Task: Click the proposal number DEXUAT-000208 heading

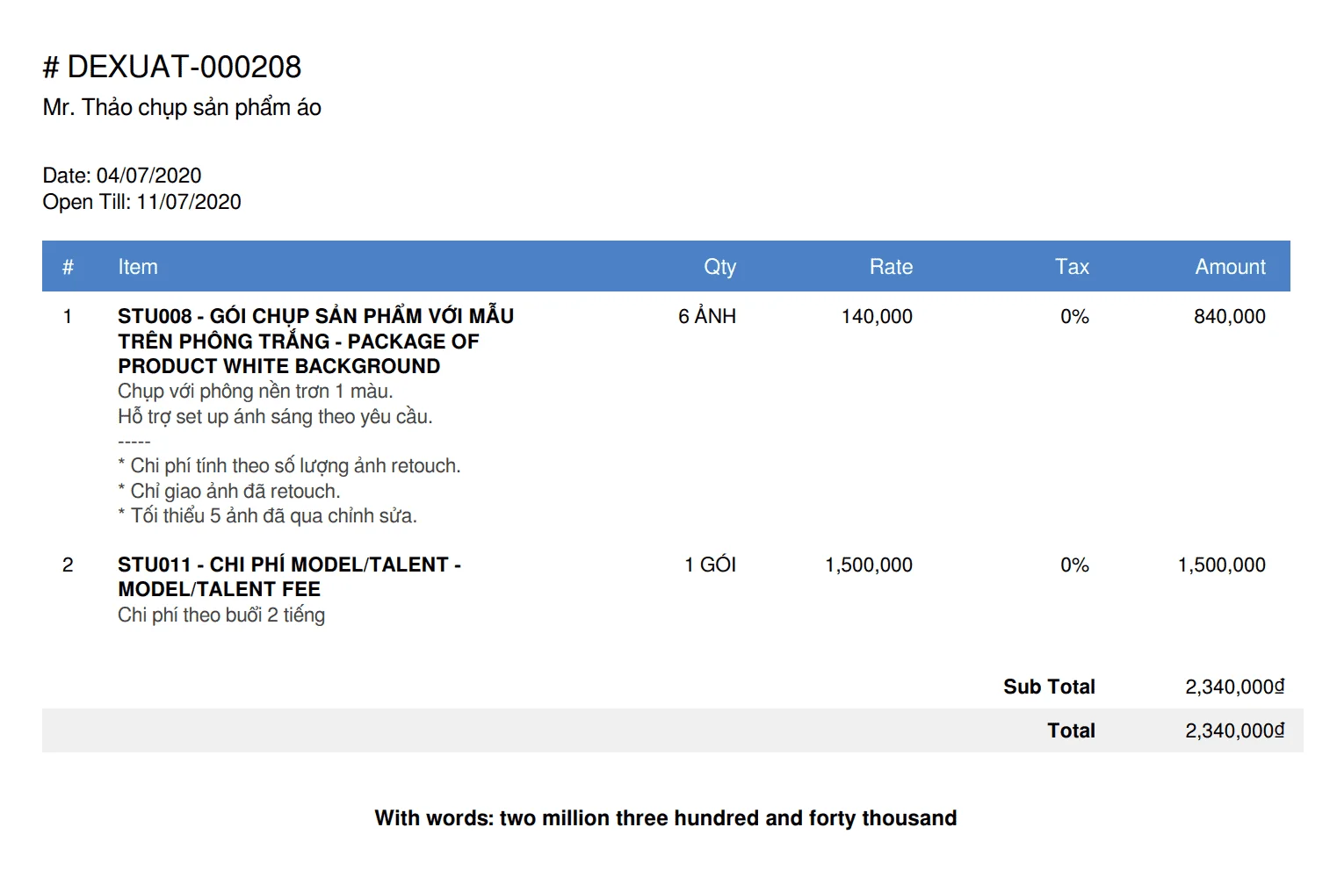Action: click(x=172, y=67)
